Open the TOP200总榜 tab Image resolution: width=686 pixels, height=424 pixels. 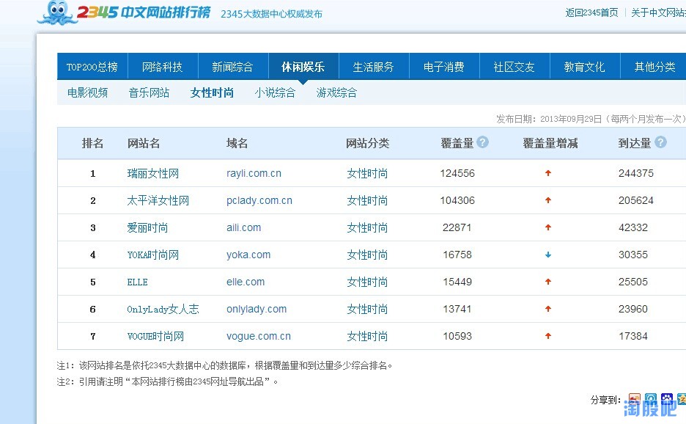pos(92,67)
